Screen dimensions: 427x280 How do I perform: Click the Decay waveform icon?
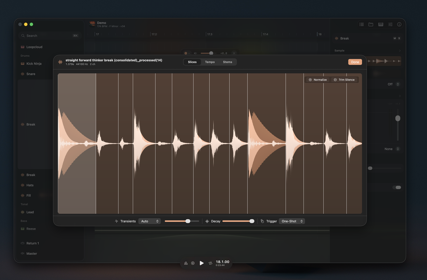[207, 221]
